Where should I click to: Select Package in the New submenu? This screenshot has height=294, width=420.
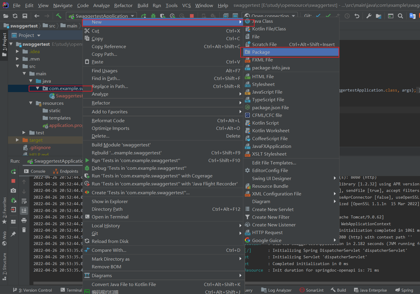click(x=291, y=52)
